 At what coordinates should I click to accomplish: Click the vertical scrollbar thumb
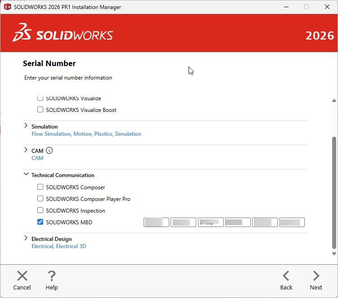(334, 193)
